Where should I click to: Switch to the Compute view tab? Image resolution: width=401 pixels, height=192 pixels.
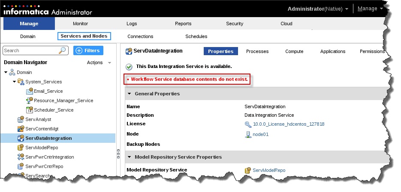click(x=294, y=51)
